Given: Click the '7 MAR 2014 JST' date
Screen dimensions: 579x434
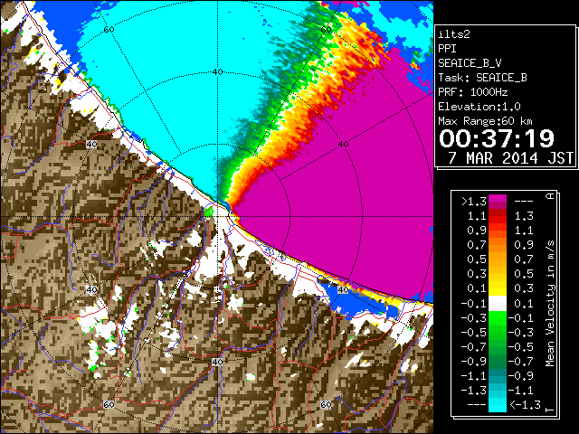Looking at the screenshot, I should pos(510,158).
